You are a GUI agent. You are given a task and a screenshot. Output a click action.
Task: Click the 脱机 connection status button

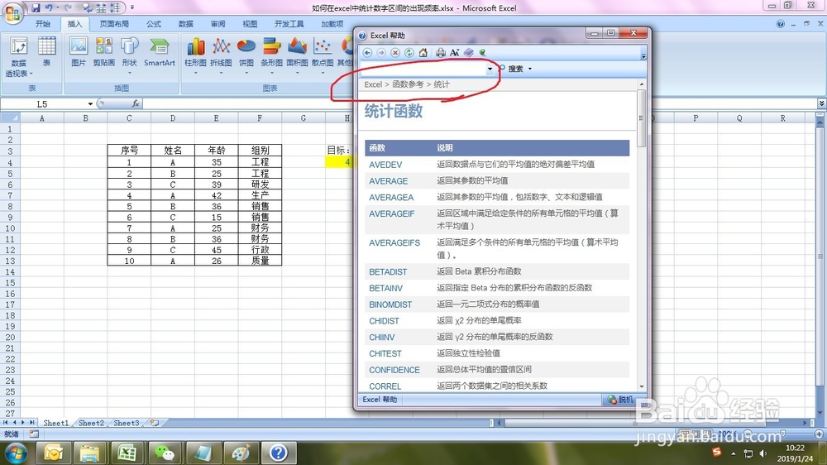click(621, 400)
